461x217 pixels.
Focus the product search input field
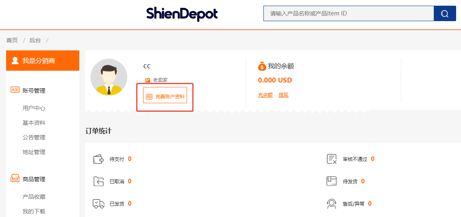348,13
